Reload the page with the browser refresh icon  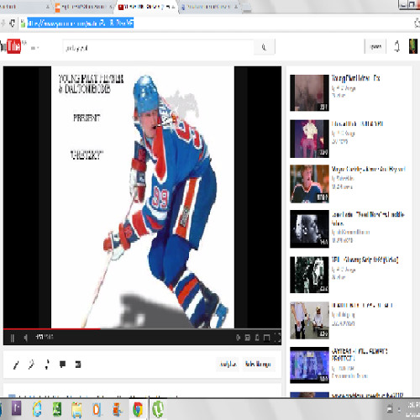point(12,23)
